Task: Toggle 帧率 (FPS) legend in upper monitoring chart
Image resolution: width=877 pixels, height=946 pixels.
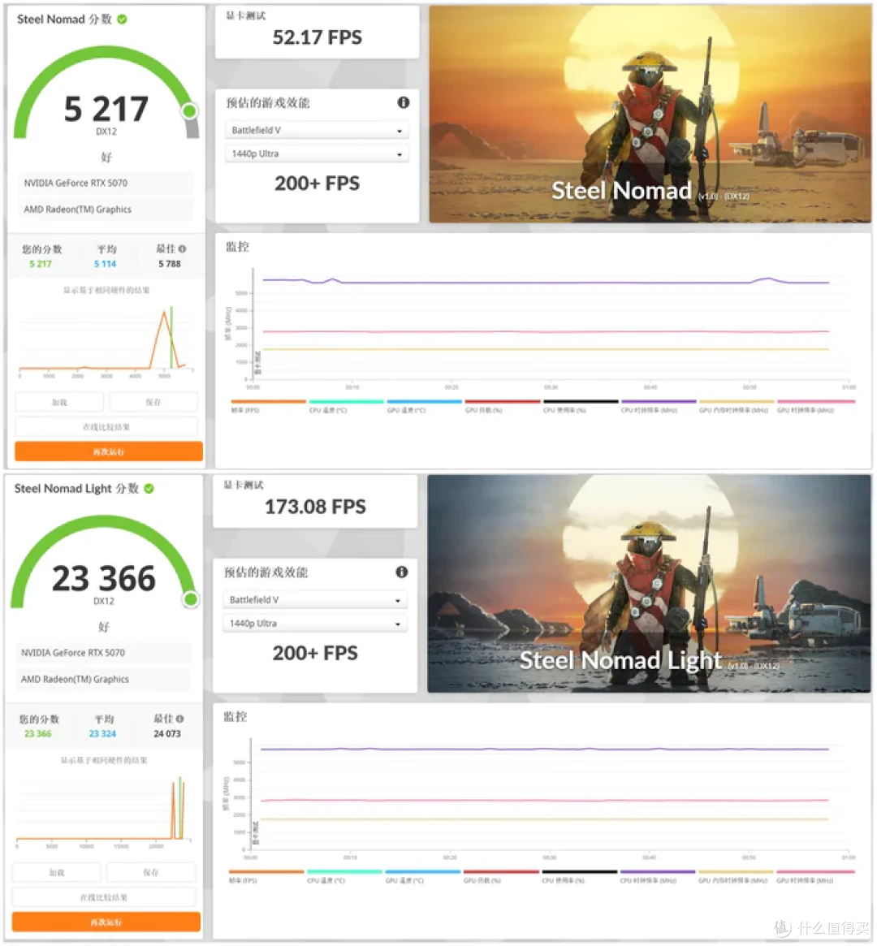Action: pyautogui.click(x=269, y=406)
